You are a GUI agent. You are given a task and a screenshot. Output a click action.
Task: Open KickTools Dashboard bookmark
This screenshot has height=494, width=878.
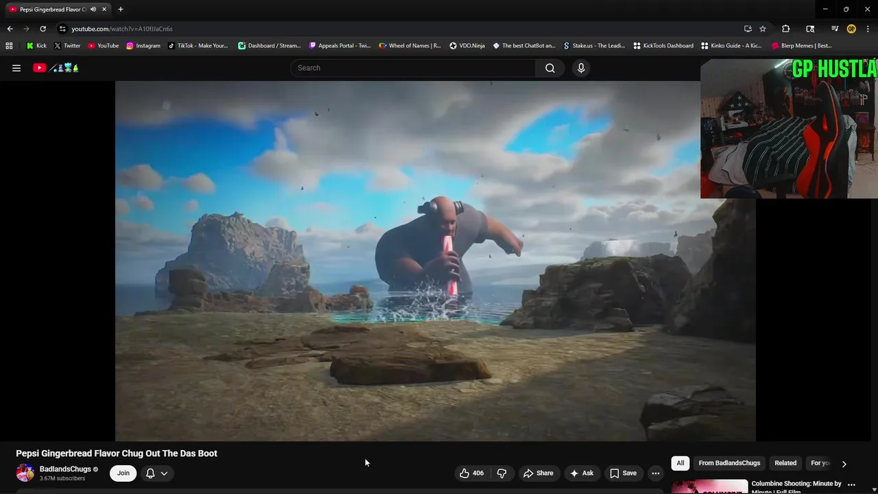pyautogui.click(x=663, y=46)
